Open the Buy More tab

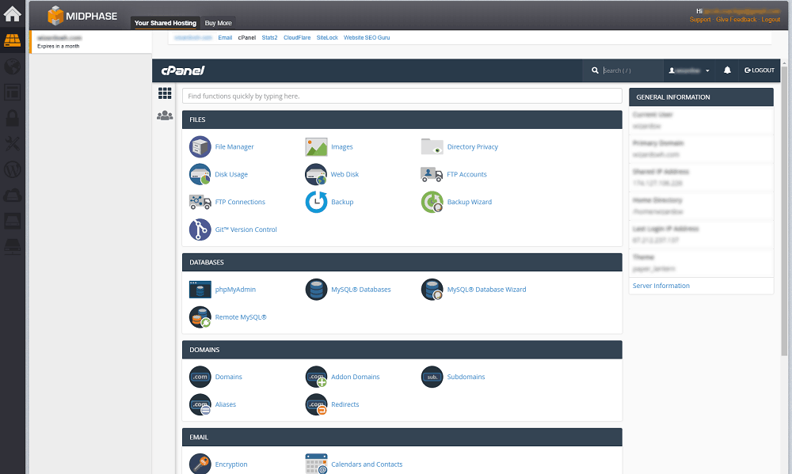(219, 23)
